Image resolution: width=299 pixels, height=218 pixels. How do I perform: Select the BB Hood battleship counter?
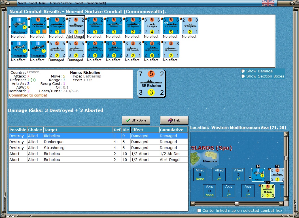coord(114,26)
